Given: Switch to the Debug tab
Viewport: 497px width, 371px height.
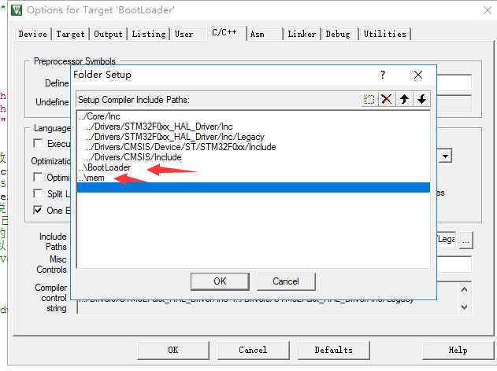Looking at the screenshot, I should pos(338,34).
